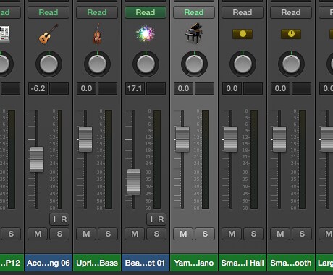Record-enable the Bea...ct 01 channel
This screenshot has height=275, width=333.
pos(161,219)
